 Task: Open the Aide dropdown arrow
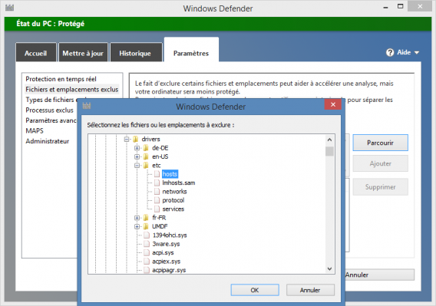pyautogui.click(x=417, y=52)
